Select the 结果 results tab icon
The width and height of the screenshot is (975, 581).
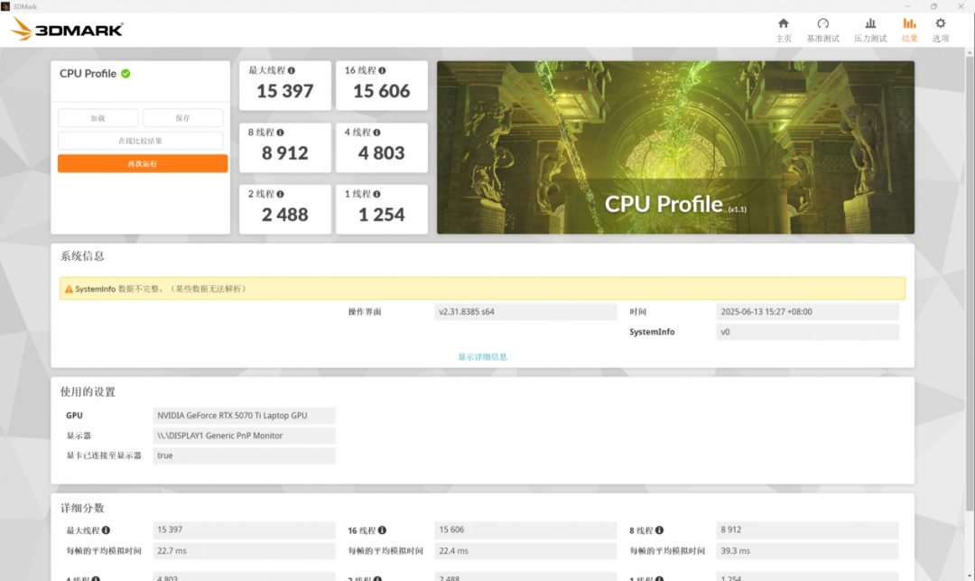pos(909,23)
